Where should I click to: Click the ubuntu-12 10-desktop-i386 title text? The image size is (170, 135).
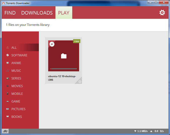(62, 78)
